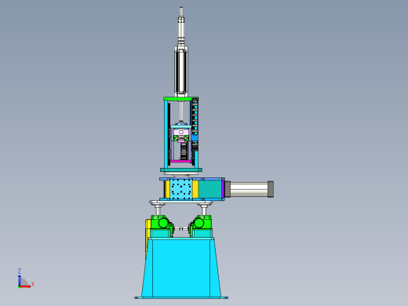Click the blue Z axis label

point(20,271)
